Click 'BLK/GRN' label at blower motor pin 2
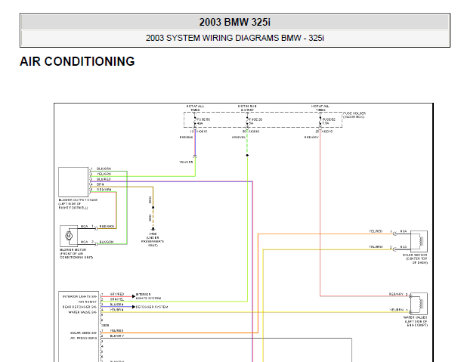The image size is (458, 362). coord(107,242)
